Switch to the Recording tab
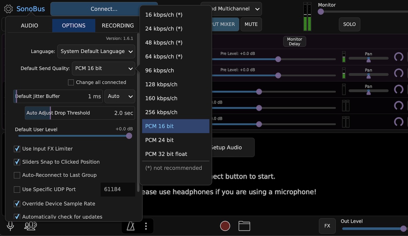408x236 pixels. coord(118,25)
